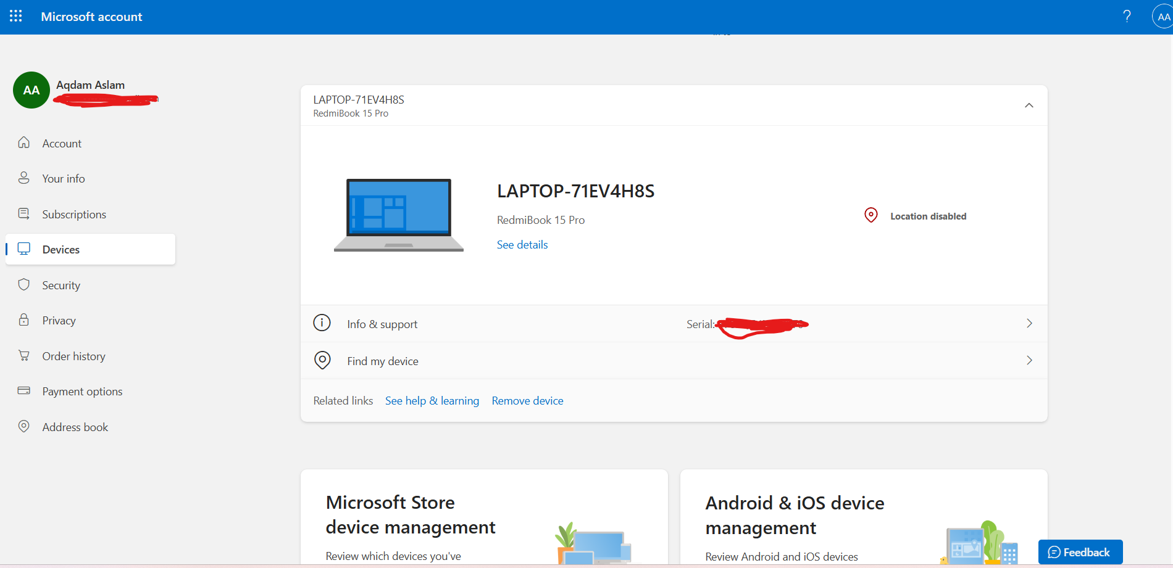Click the Aqdam Aslam profile name
The image size is (1173, 568).
click(x=90, y=85)
